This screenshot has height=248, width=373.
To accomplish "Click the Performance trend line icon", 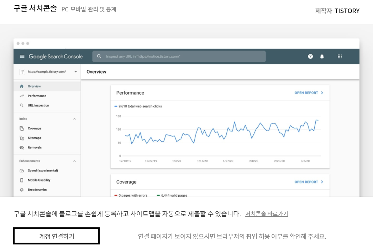I will [x=22, y=96].
